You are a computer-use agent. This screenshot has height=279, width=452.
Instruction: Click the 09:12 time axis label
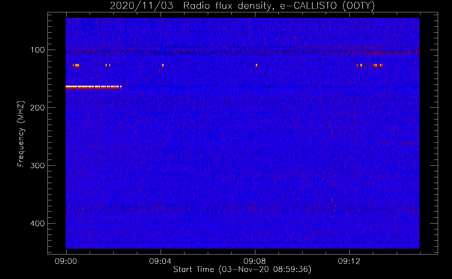tap(349, 261)
